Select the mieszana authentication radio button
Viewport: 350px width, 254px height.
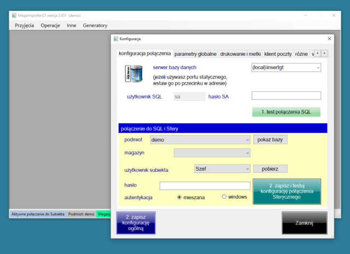click(179, 197)
